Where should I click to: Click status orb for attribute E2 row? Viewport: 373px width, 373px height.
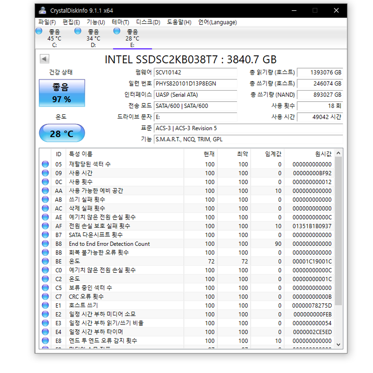[45, 314]
